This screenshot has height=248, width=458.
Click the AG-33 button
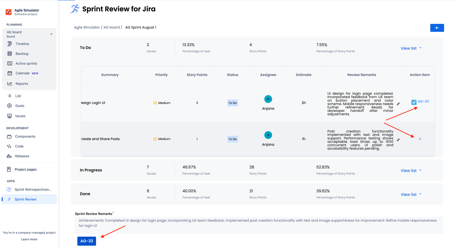pos(87,241)
